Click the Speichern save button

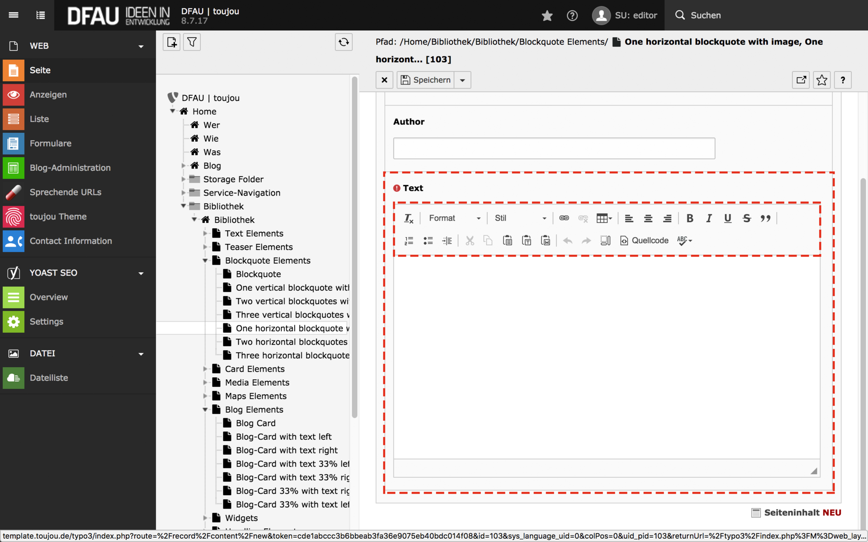point(426,80)
